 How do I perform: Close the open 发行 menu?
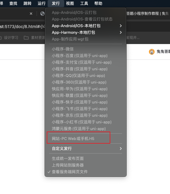point(56,3)
